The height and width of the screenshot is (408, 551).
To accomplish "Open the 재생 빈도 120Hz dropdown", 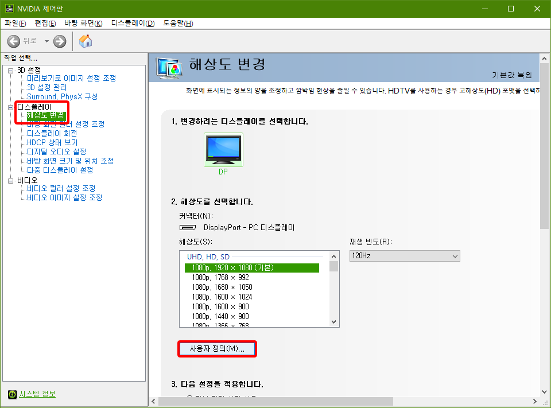I will 405,256.
